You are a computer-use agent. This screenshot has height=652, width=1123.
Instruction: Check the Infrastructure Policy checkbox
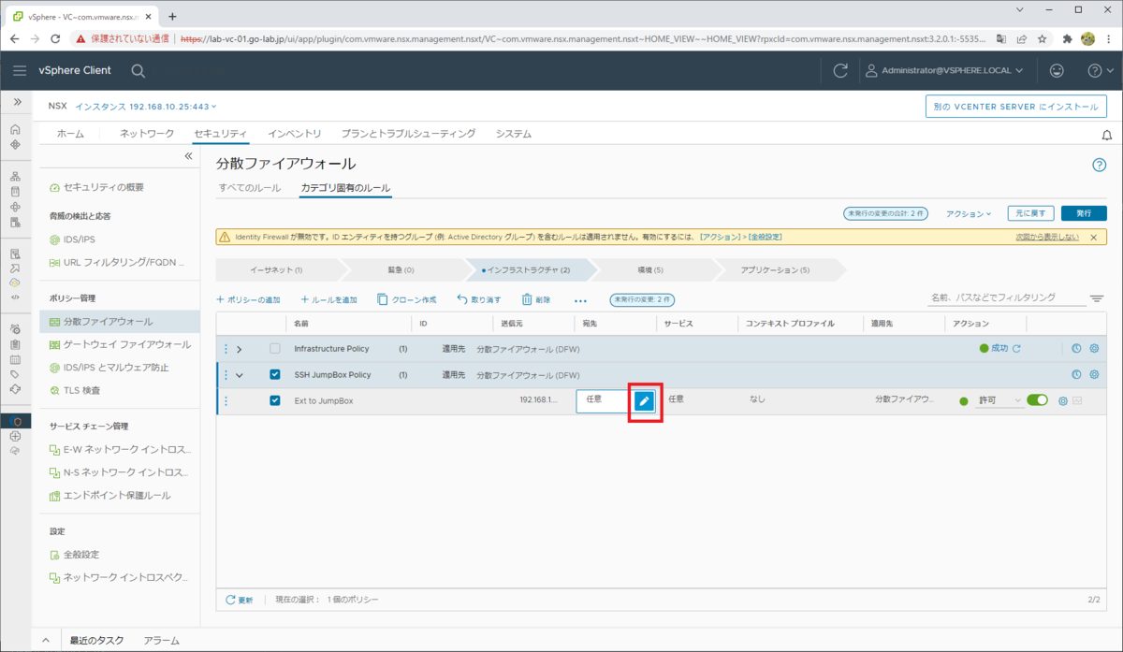pyautogui.click(x=275, y=349)
